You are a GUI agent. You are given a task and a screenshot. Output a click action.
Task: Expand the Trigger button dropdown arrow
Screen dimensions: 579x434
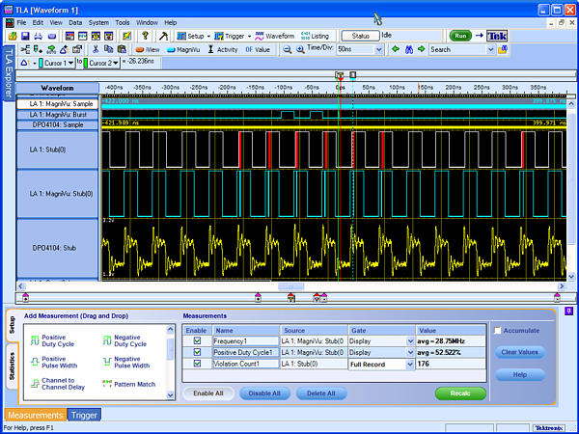tap(249, 37)
